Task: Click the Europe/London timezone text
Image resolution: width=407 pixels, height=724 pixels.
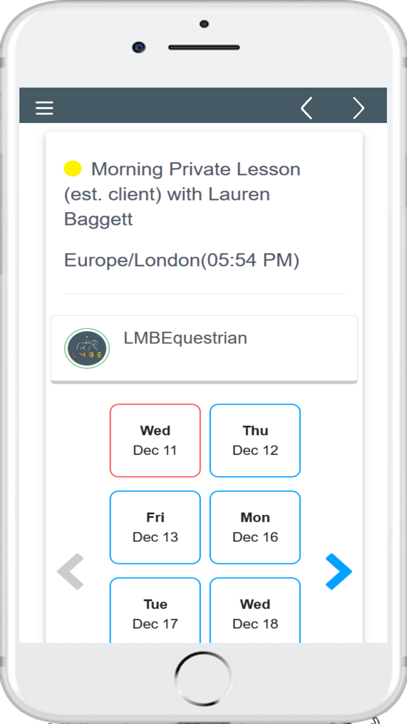Action: (182, 260)
